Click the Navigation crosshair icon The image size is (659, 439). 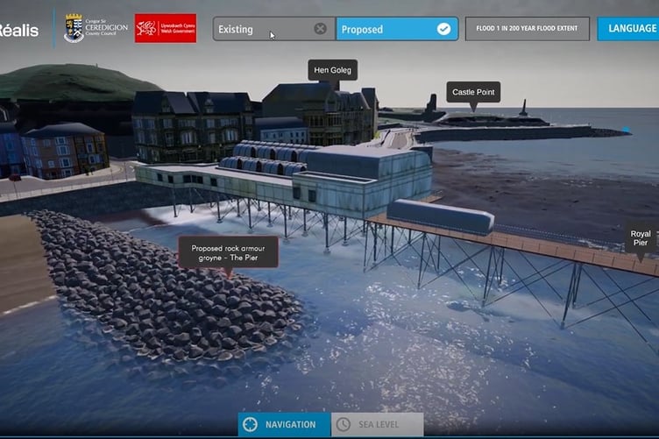click(251, 425)
